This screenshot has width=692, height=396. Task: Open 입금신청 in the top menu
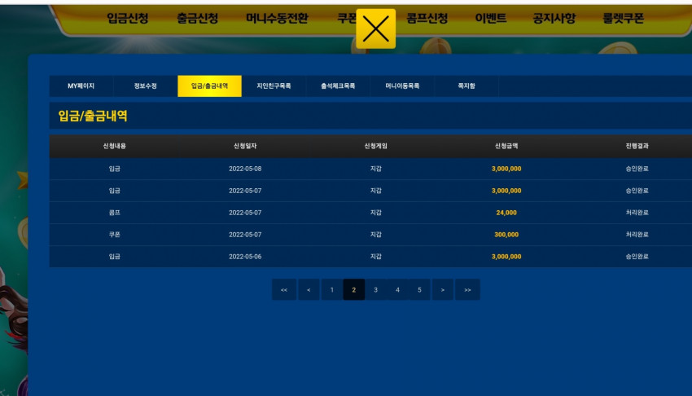[128, 18]
